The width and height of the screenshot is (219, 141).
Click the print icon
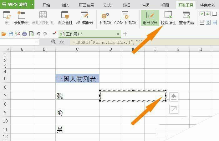pyautogui.click(x=25, y=34)
